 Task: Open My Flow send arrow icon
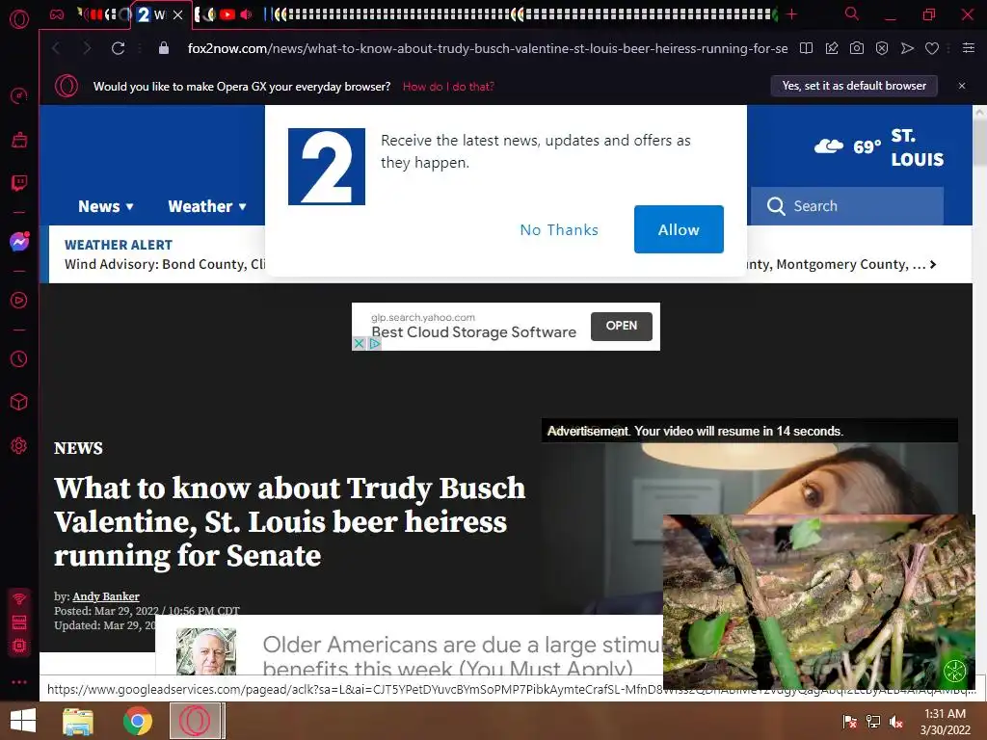[907, 48]
